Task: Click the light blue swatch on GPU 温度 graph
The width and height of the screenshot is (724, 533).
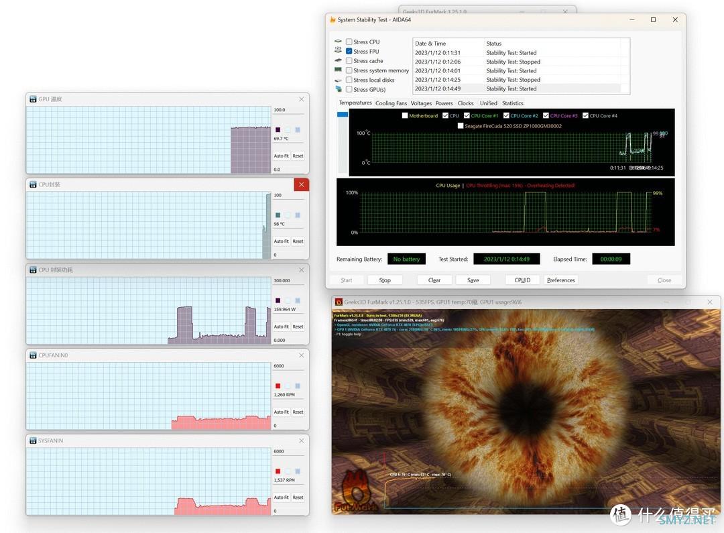Action: tap(298, 130)
